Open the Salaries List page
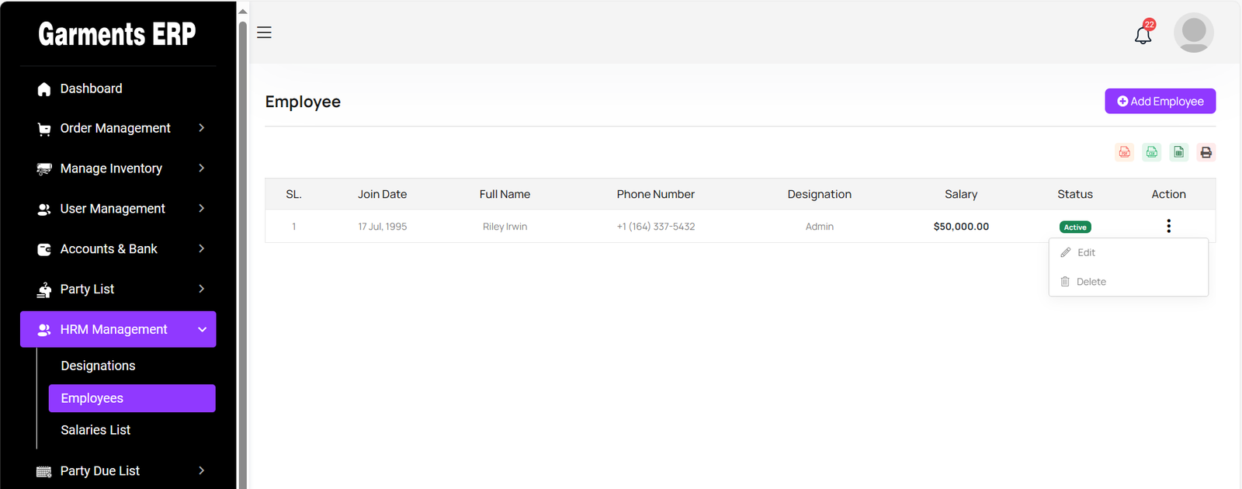Image resolution: width=1242 pixels, height=489 pixels. [x=95, y=430]
